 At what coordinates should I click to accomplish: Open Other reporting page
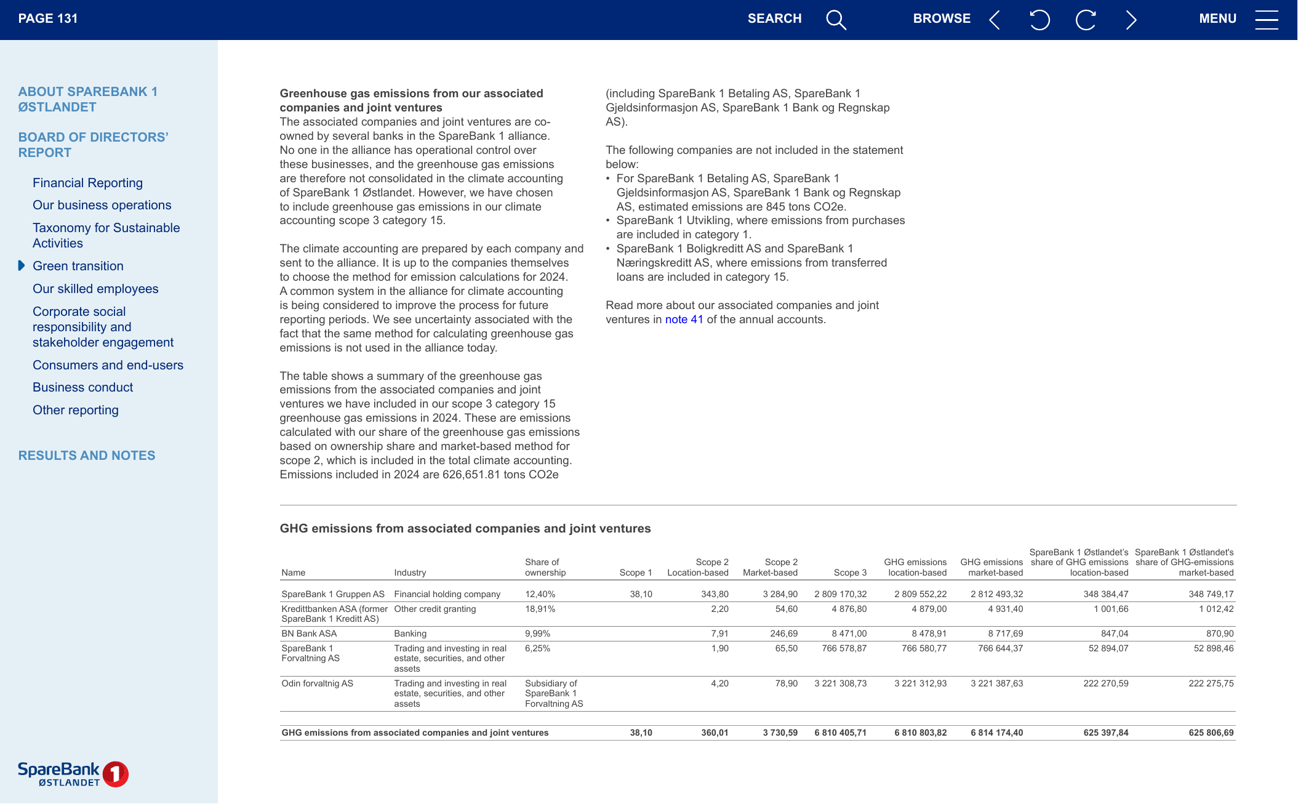point(75,410)
